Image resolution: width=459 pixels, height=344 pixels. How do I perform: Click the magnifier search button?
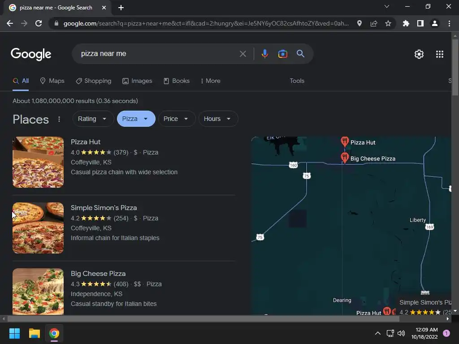pos(301,54)
